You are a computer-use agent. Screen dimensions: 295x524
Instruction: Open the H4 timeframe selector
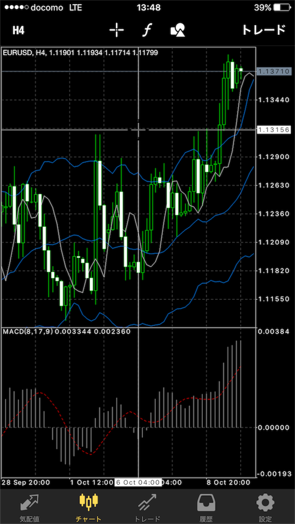pyautogui.click(x=18, y=30)
